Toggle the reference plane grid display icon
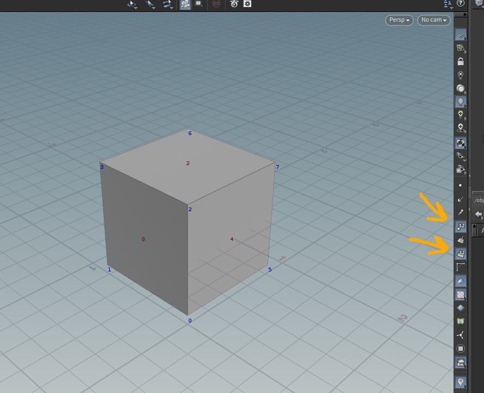Screen dimensions: 484x393 [461, 36]
